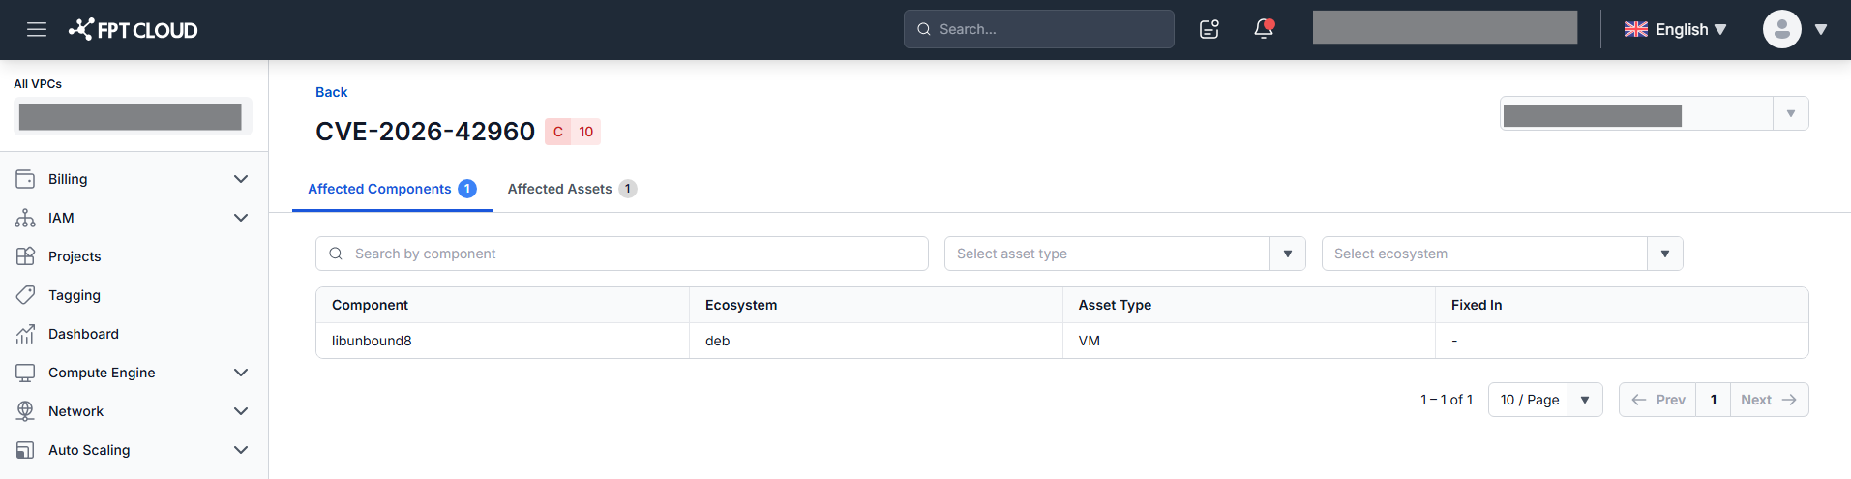Image resolution: width=1851 pixels, height=479 pixels.
Task: Click the CVE-2026-42960 heading
Action: coord(425,131)
